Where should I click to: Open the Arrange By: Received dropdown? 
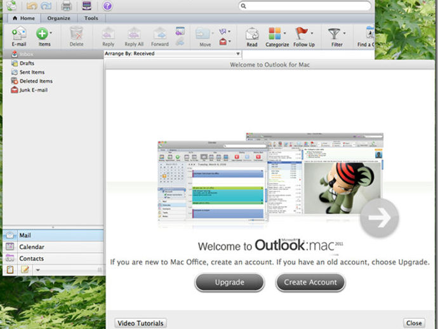click(x=173, y=53)
